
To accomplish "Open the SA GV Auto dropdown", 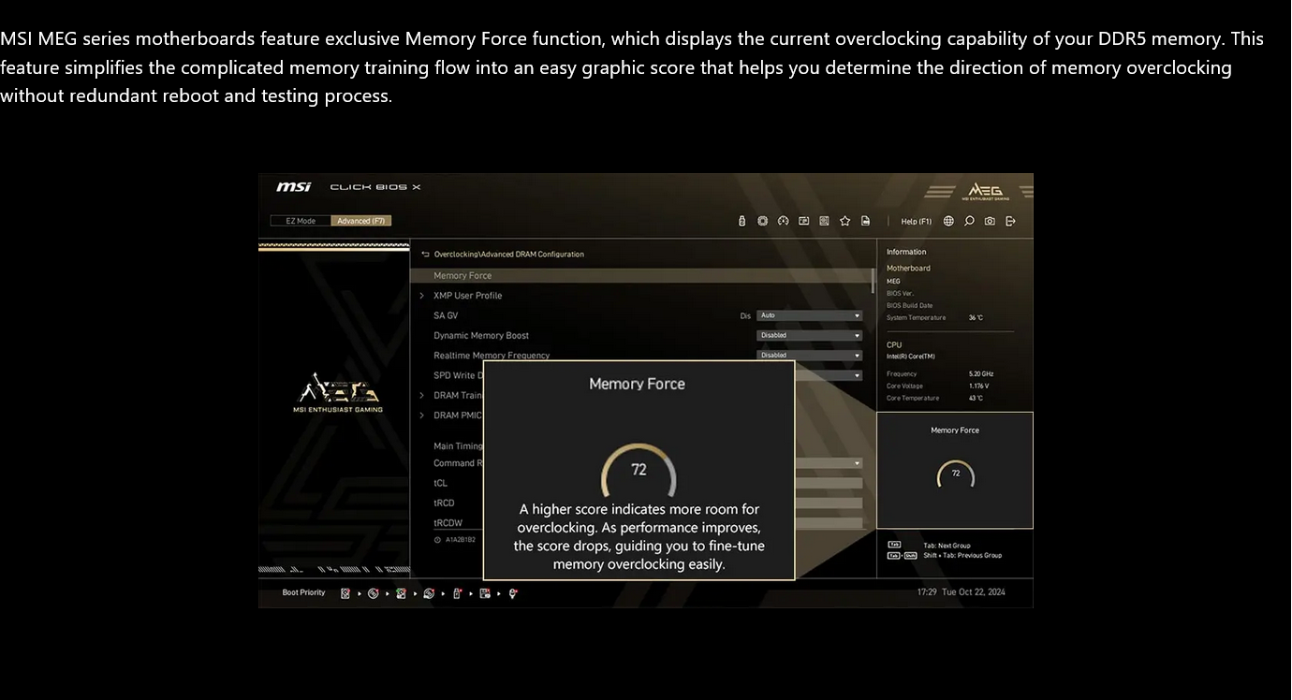I will 809,316.
